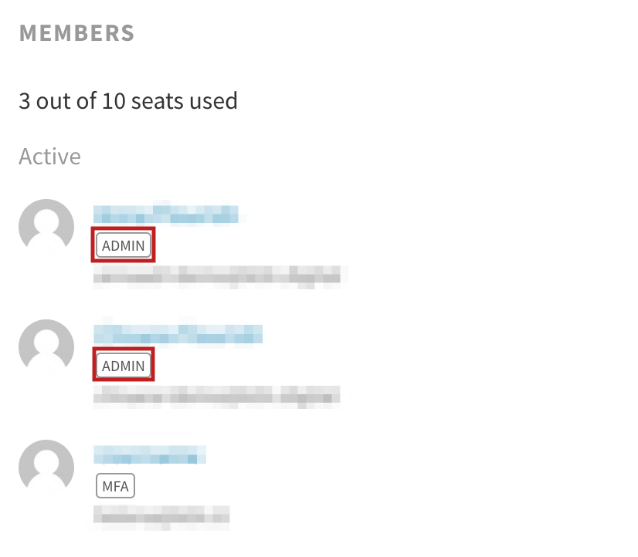Click the second member's ADMIN badge
The height and width of the screenshot is (557, 638).
pos(124,366)
